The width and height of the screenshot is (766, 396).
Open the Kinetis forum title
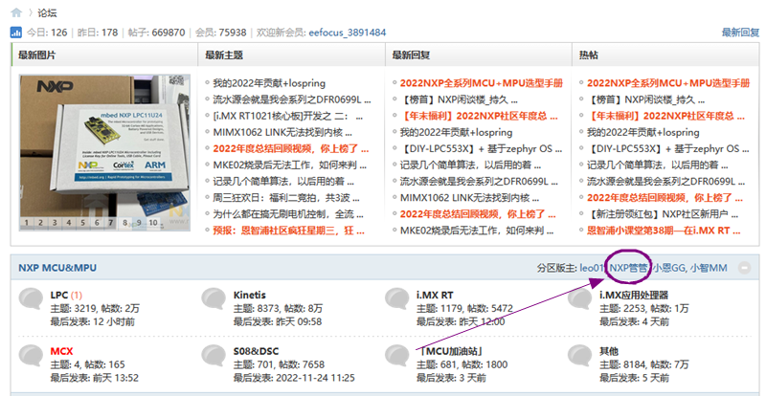(x=250, y=295)
